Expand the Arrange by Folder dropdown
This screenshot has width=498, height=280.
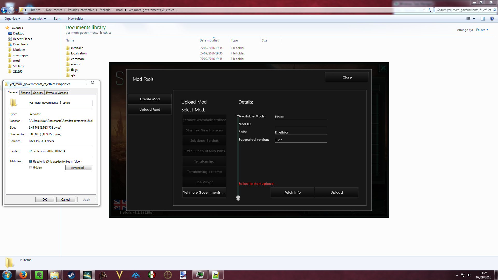click(482, 30)
